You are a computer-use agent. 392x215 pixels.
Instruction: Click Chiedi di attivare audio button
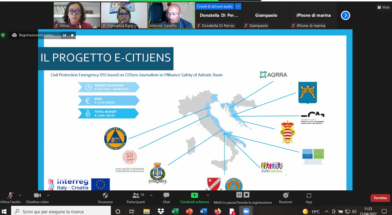click(x=215, y=6)
